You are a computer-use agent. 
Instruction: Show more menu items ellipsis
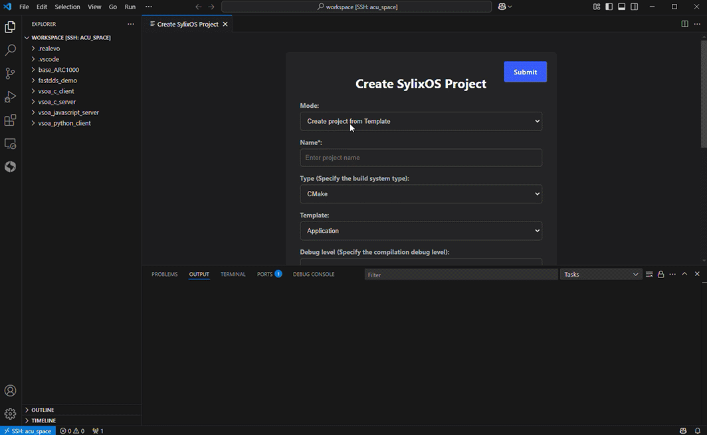click(149, 7)
